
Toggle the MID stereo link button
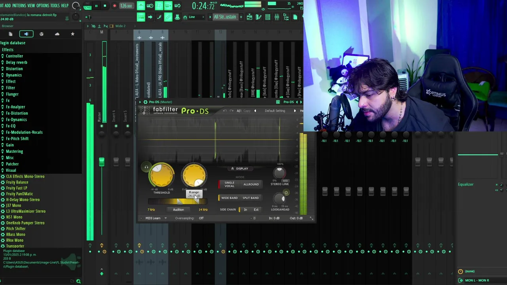285,181
